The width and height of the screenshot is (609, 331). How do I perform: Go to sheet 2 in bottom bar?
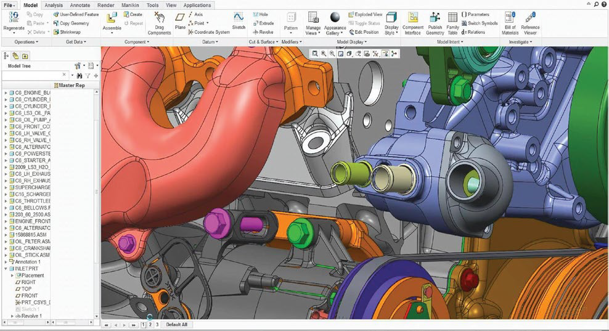click(150, 324)
